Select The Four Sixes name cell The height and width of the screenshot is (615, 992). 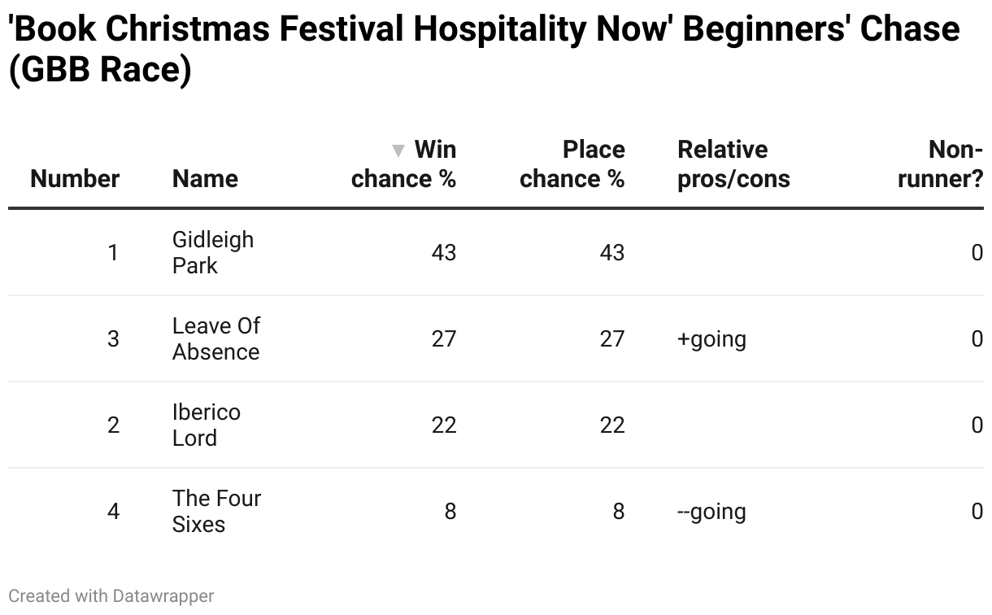click(x=216, y=512)
